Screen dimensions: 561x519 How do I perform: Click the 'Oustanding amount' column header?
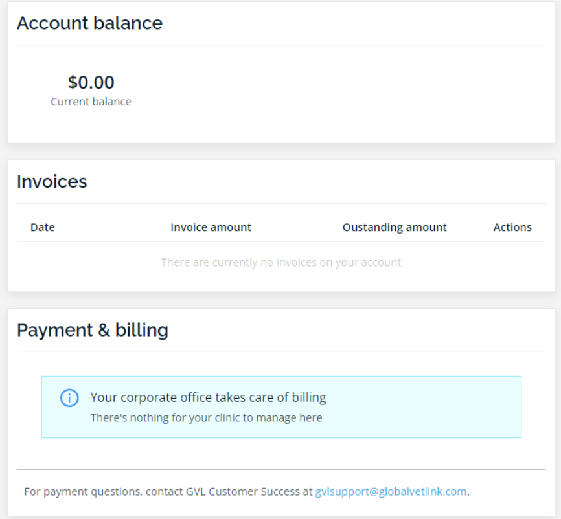(395, 227)
